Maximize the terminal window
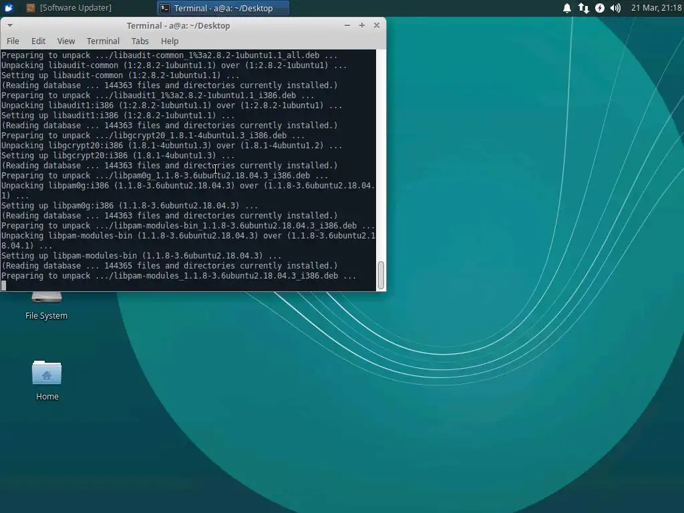 coord(361,25)
